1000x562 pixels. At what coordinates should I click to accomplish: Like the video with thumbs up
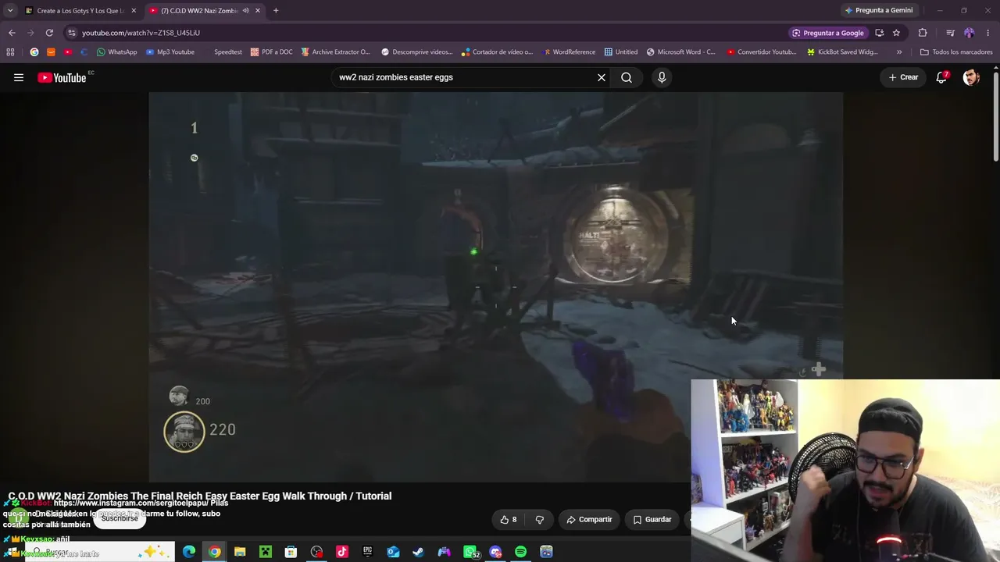click(509, 519)
